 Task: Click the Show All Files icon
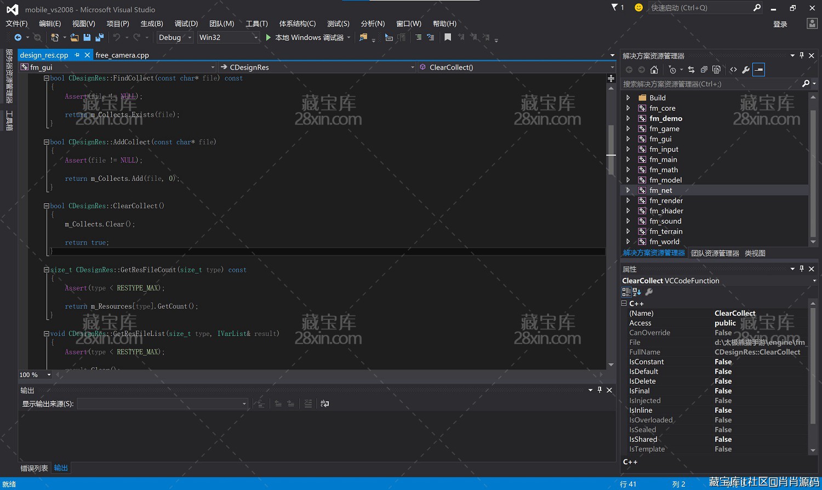tap(716, 70)
